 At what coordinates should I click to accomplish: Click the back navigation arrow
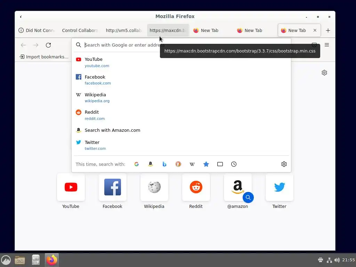tap(23, 45)
